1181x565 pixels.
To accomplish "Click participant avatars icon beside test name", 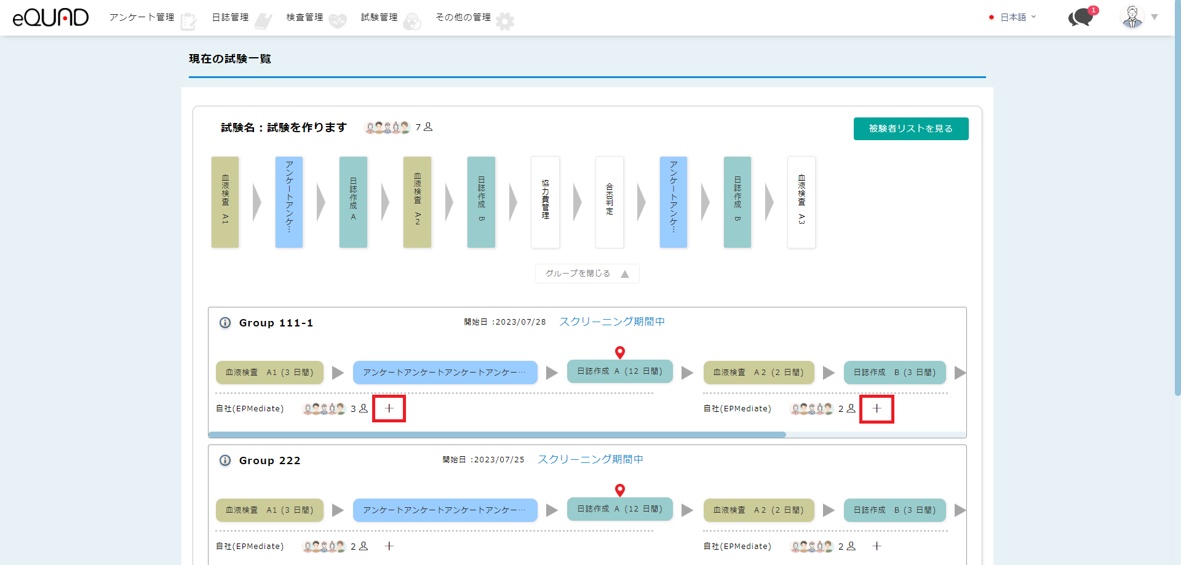I will [x=387, y=127].
